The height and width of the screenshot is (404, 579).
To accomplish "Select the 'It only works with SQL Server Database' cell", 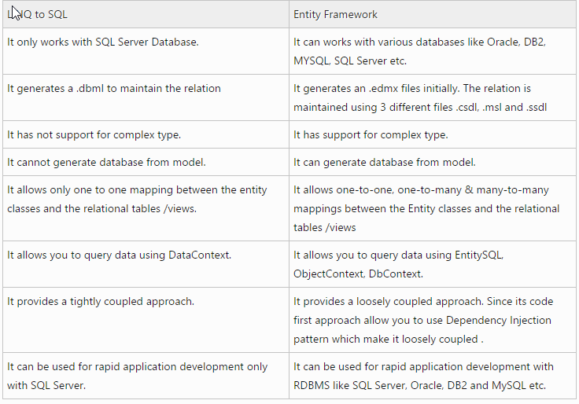I will coord(146,51).
